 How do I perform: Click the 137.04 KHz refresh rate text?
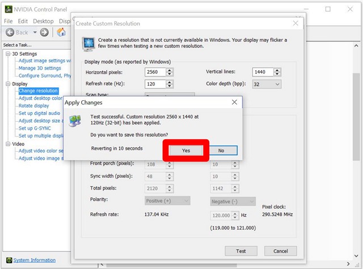[157, 215]
